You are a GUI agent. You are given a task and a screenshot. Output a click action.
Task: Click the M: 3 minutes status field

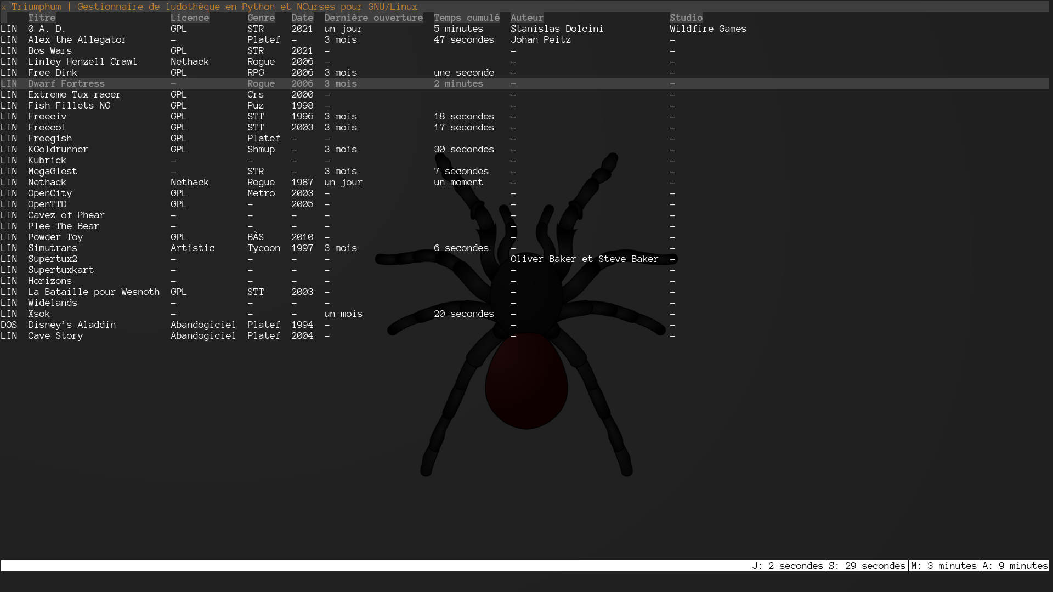[x=944, y=566]
